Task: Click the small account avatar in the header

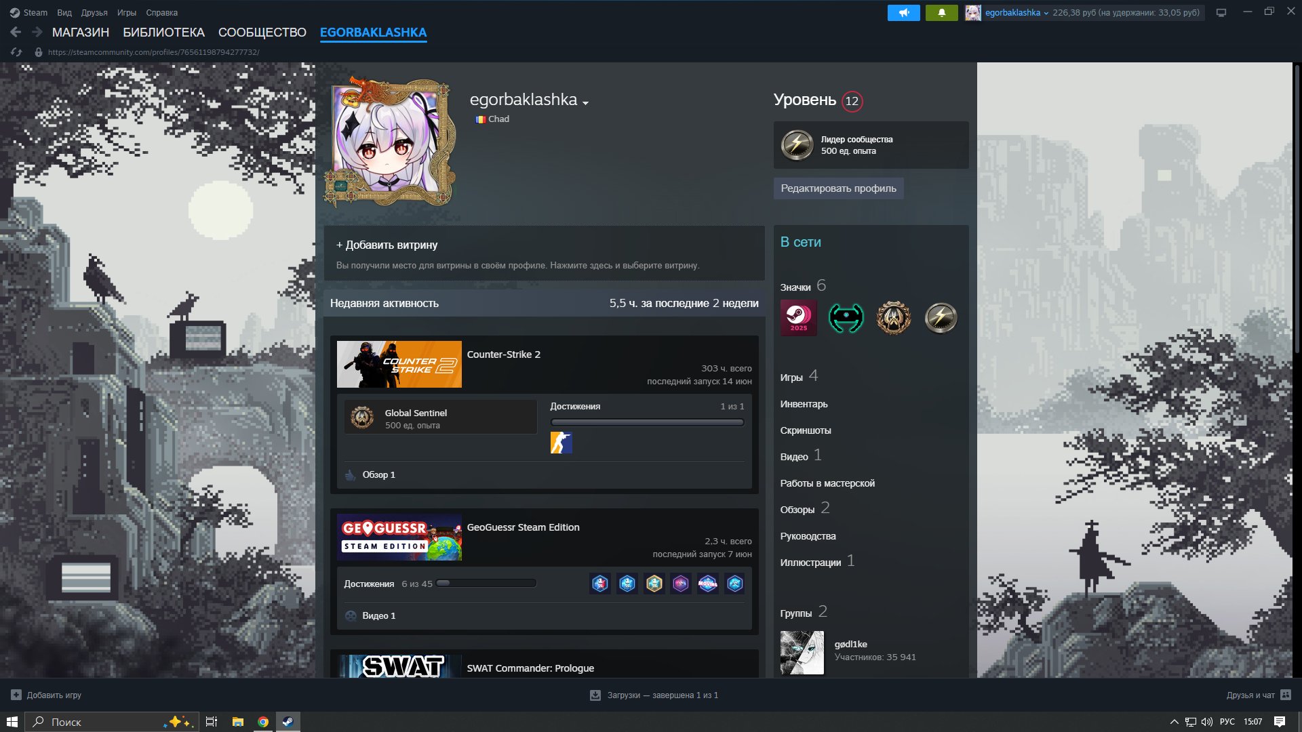Action: [x=973, y=12]
